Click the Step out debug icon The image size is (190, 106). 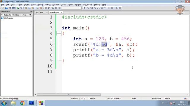coord(98,8)
